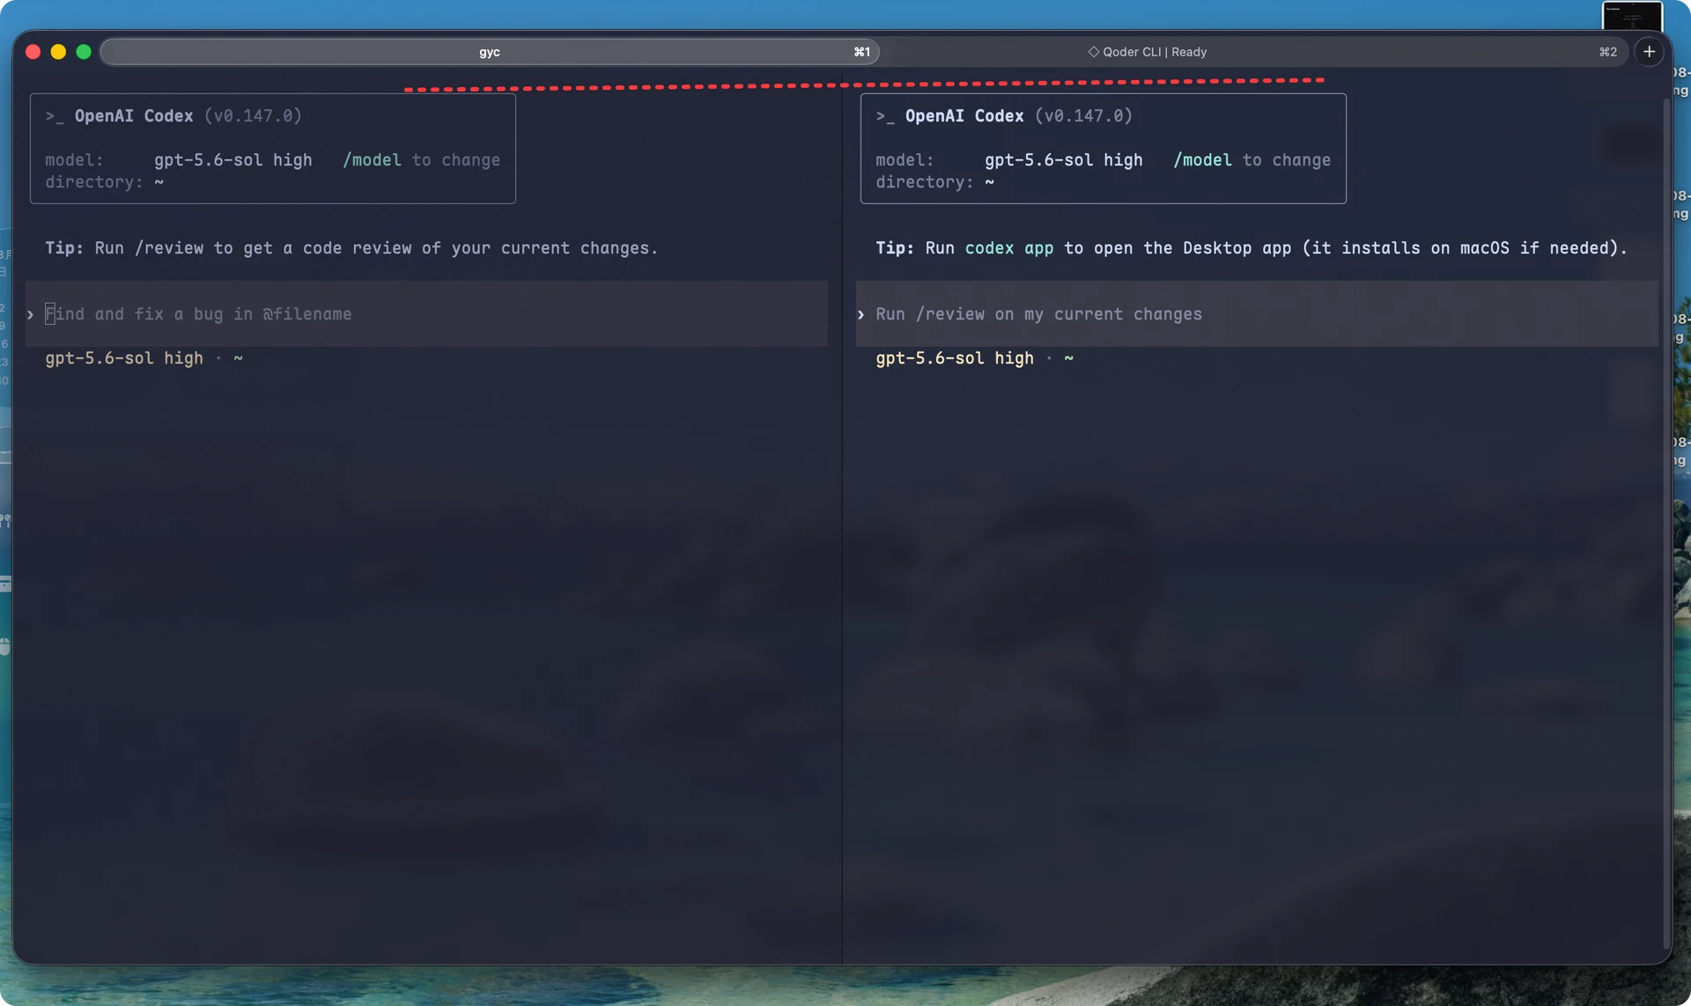Click the >_ Codex icon in left pane
This screenshot has height=1006, width=1691.
[x=55, y=116]
